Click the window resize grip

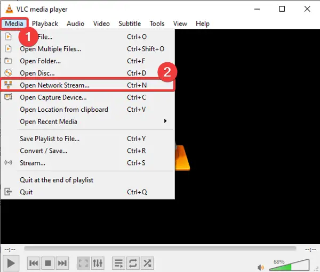pyautogui.click(x=317, y=269)
